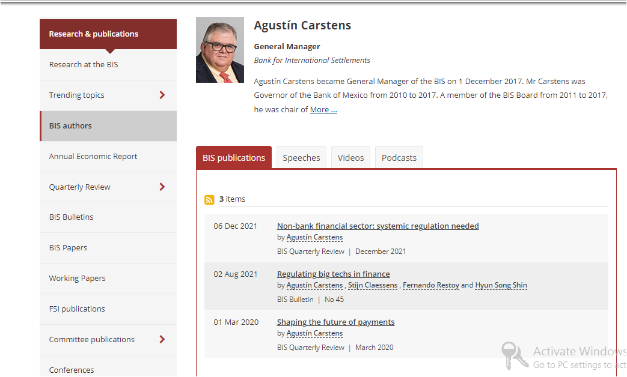The height and width of the screenshot is (377, 627).
Task: Expand the Trending topics chevron arrow
Action: tap(162, 95)
